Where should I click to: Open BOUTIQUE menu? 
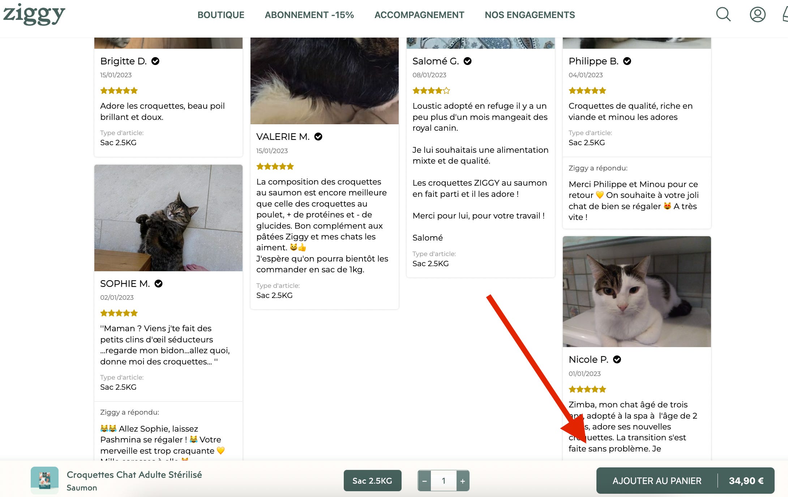[221, 15]
